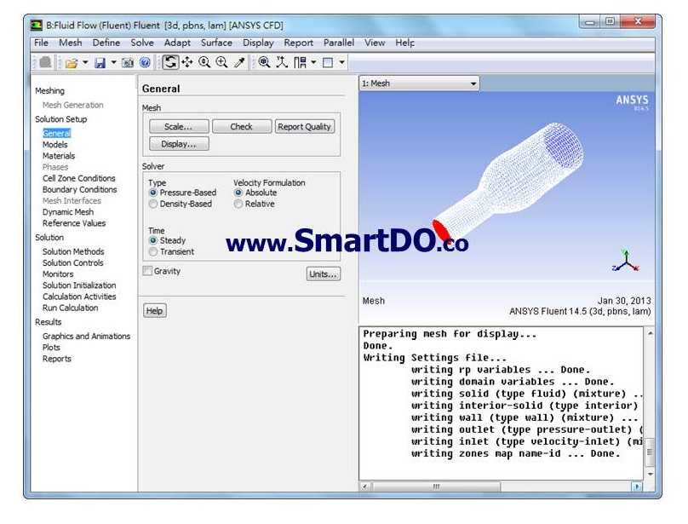Image resolution: width=688 pixels, height=524 pixels.
Task: Open the Define menu
Action: (x=106, y=43)
